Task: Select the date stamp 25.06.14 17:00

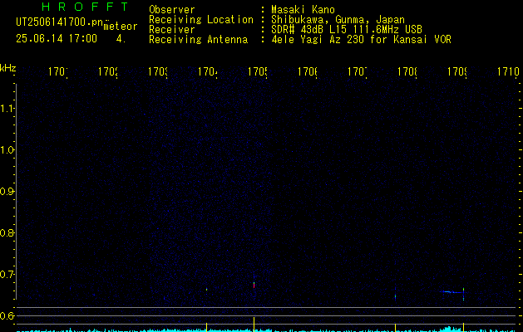Action: (x=57, y=39)
